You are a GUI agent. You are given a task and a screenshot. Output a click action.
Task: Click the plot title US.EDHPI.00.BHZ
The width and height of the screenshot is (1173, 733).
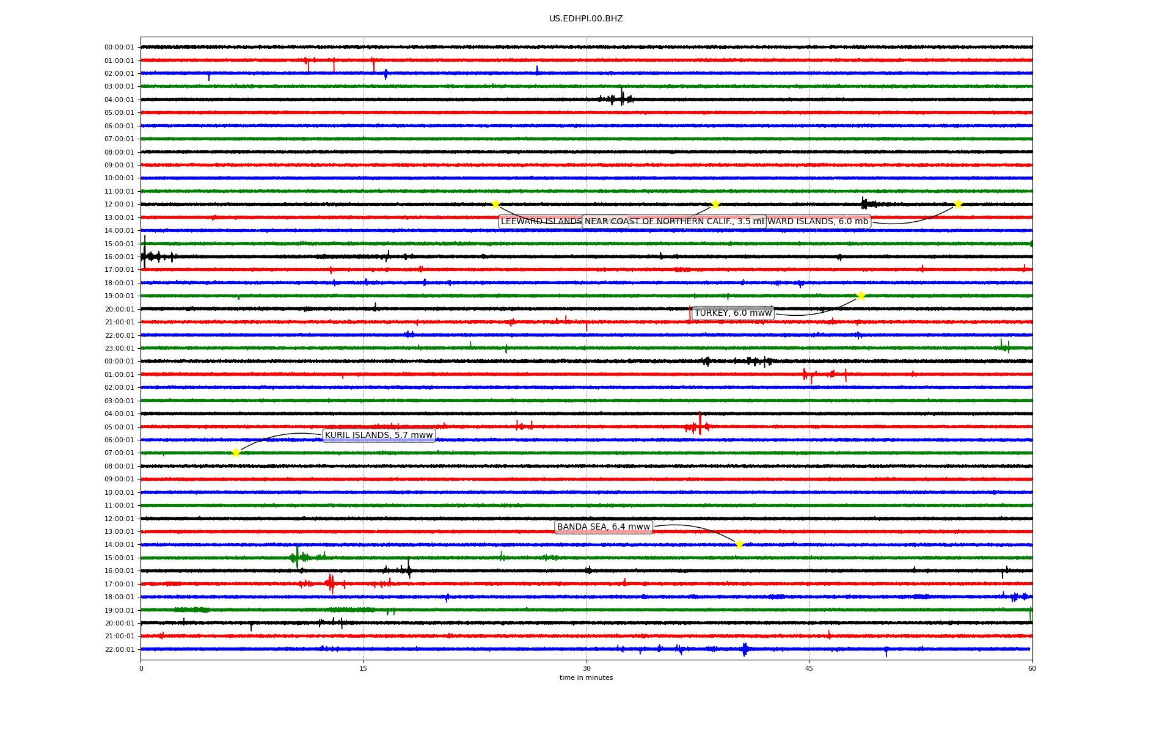(x=586, y=19)
